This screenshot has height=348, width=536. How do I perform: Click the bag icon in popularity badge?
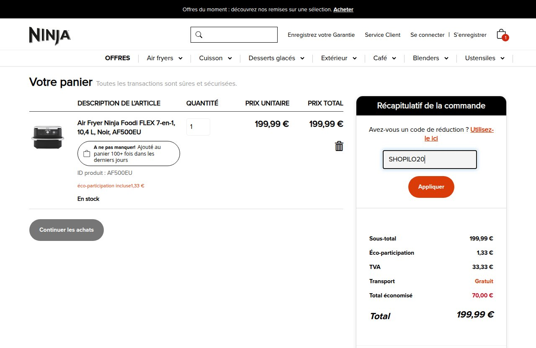point(87,154)
